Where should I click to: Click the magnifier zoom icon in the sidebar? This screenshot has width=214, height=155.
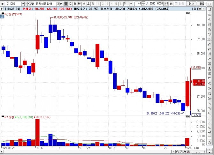(x=210, y=93)
